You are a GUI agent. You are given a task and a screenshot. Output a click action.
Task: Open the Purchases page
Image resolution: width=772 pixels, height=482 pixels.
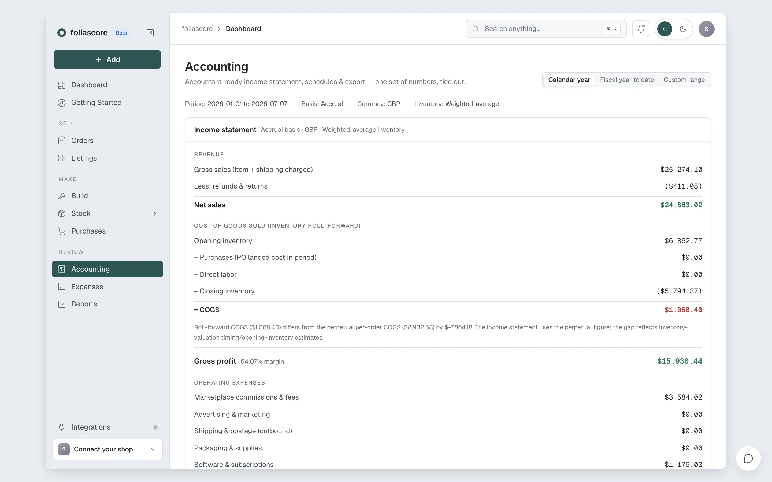pos(107,231)
